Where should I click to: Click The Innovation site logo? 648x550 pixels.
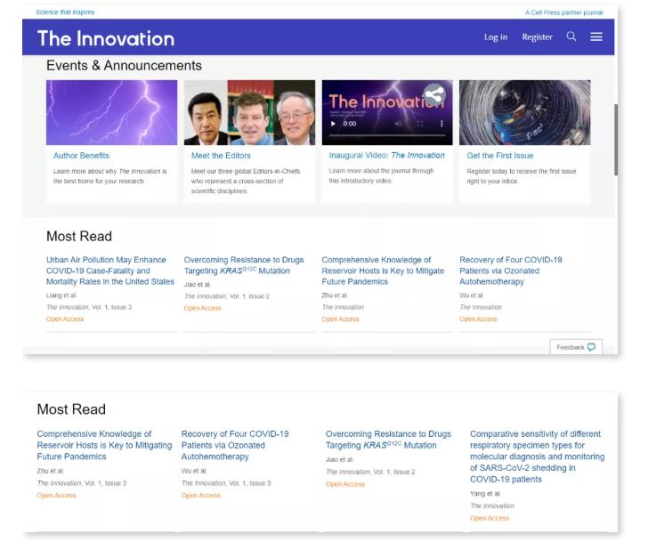tap(106, 38)
